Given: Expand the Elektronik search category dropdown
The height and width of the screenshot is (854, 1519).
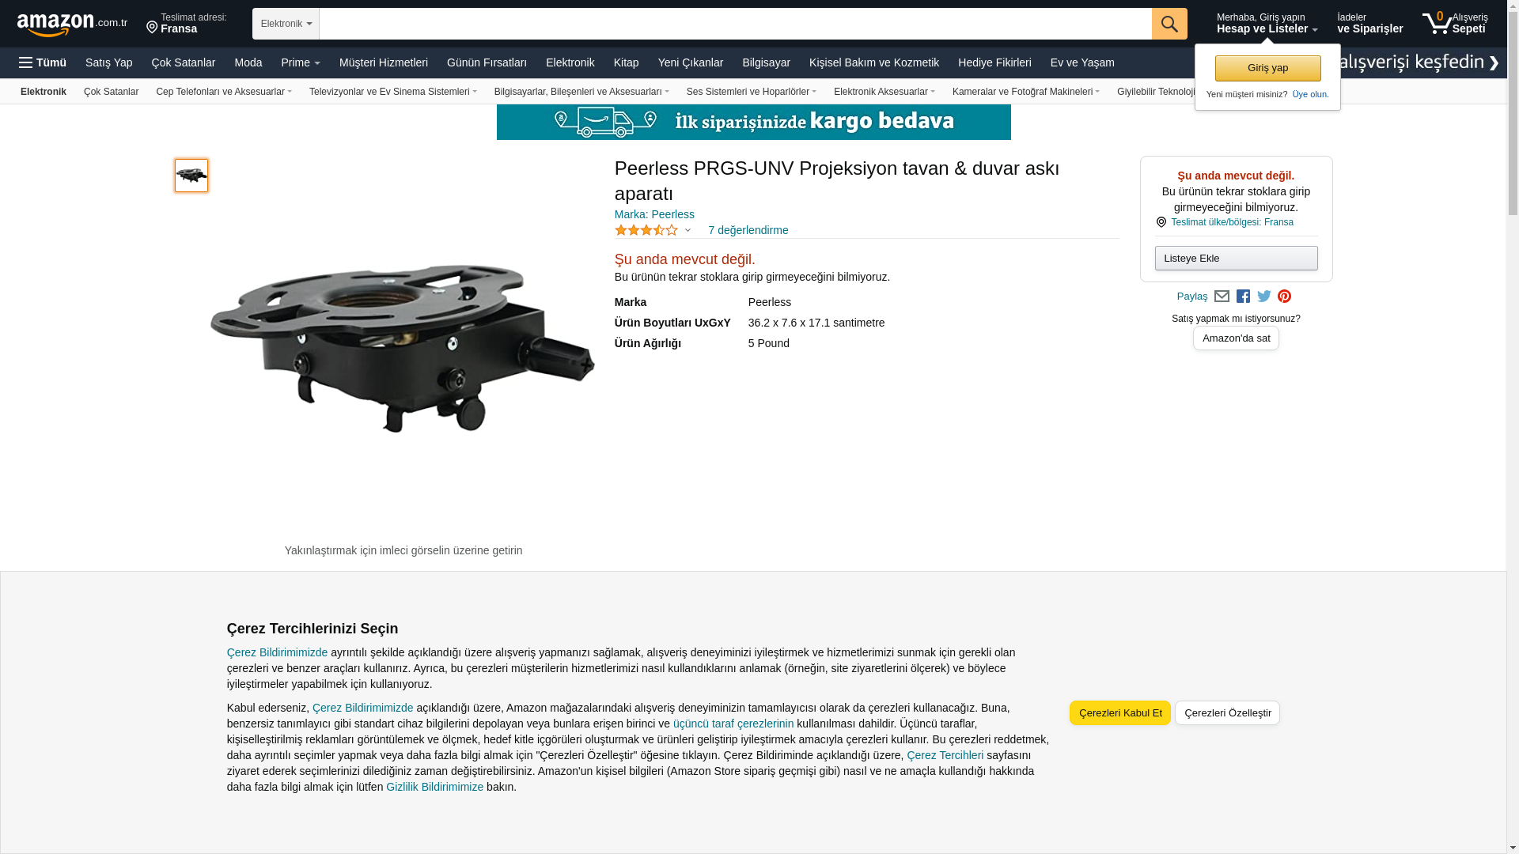Looking at the screenshot, I should pyautogui.click(x=286, y=24).
